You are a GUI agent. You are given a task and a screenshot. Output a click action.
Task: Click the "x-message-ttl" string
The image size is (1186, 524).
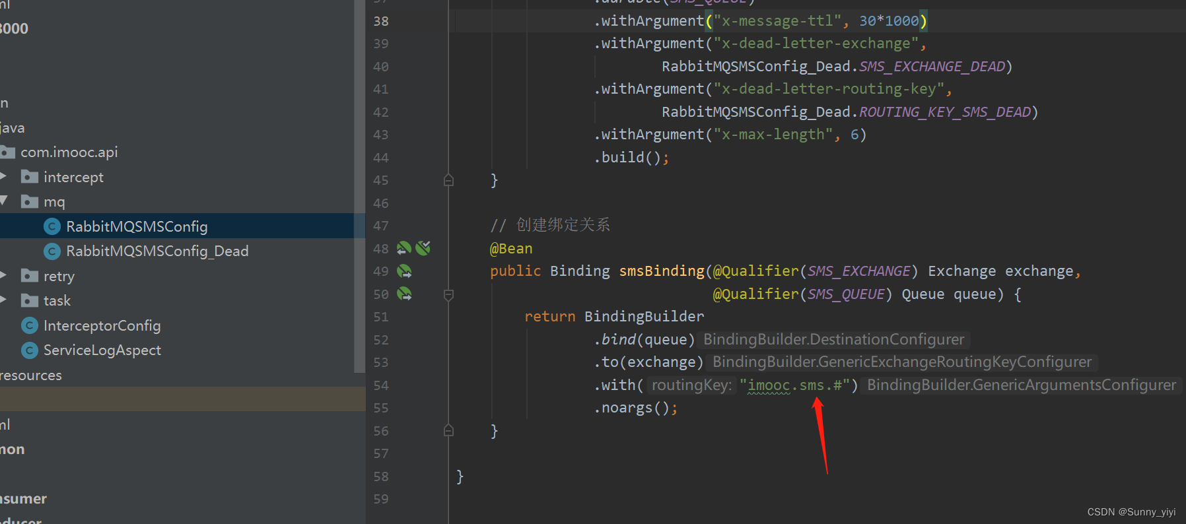point(777,21)
